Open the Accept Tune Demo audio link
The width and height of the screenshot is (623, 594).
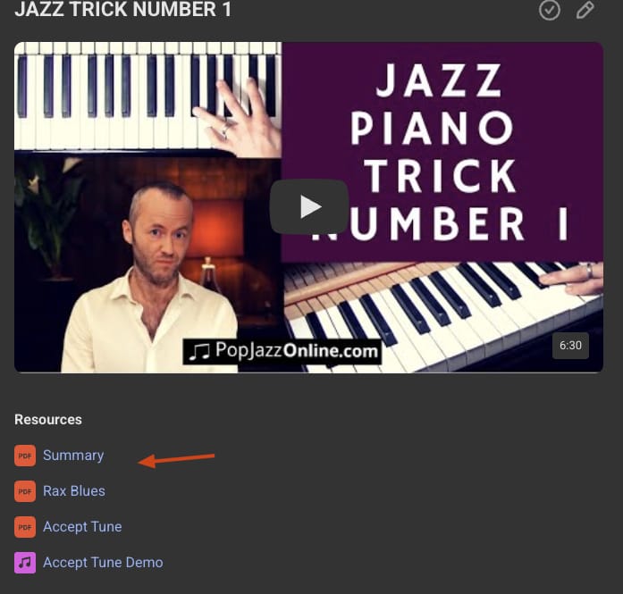tap(103, 563)
